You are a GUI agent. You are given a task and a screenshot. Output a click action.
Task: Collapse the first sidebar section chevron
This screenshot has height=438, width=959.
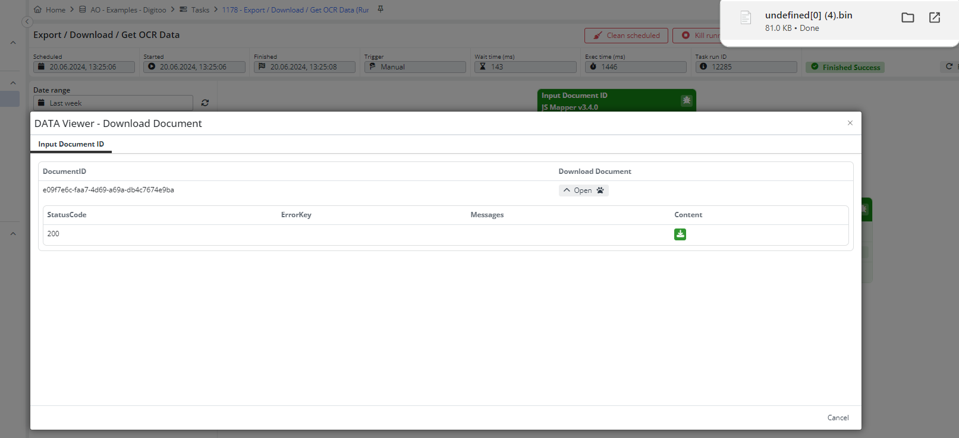pos(13,43)
